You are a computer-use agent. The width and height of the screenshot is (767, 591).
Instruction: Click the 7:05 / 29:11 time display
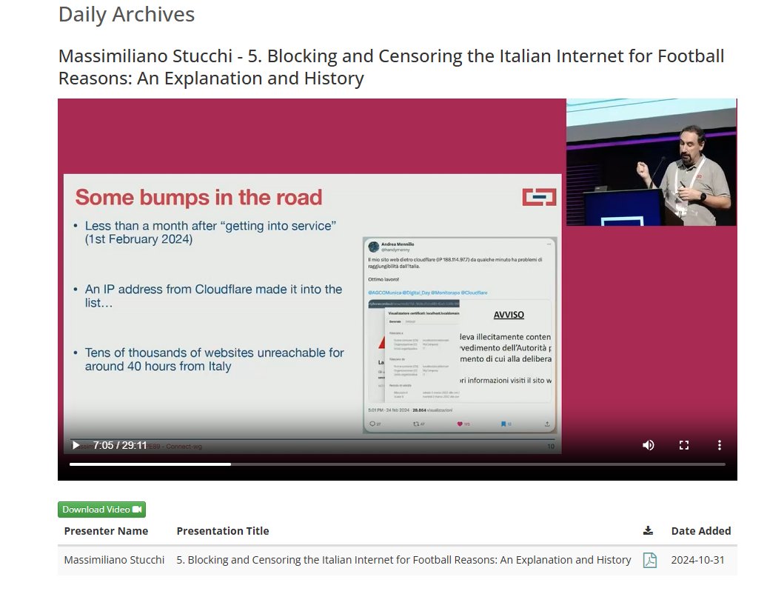pos(120,445)
